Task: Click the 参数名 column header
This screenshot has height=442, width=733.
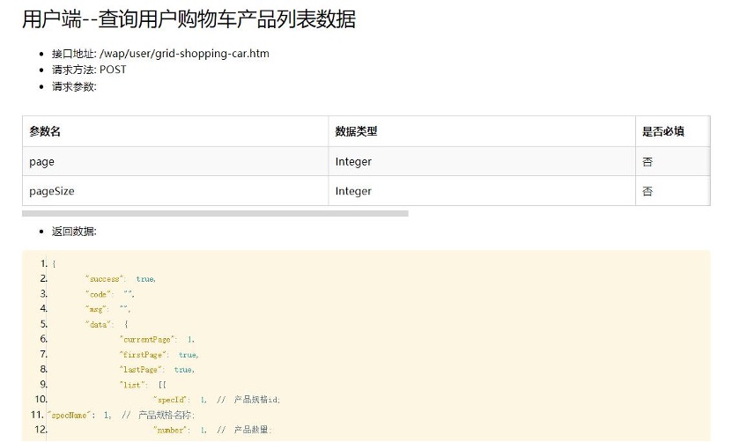Action: click(x=45, y=131)
